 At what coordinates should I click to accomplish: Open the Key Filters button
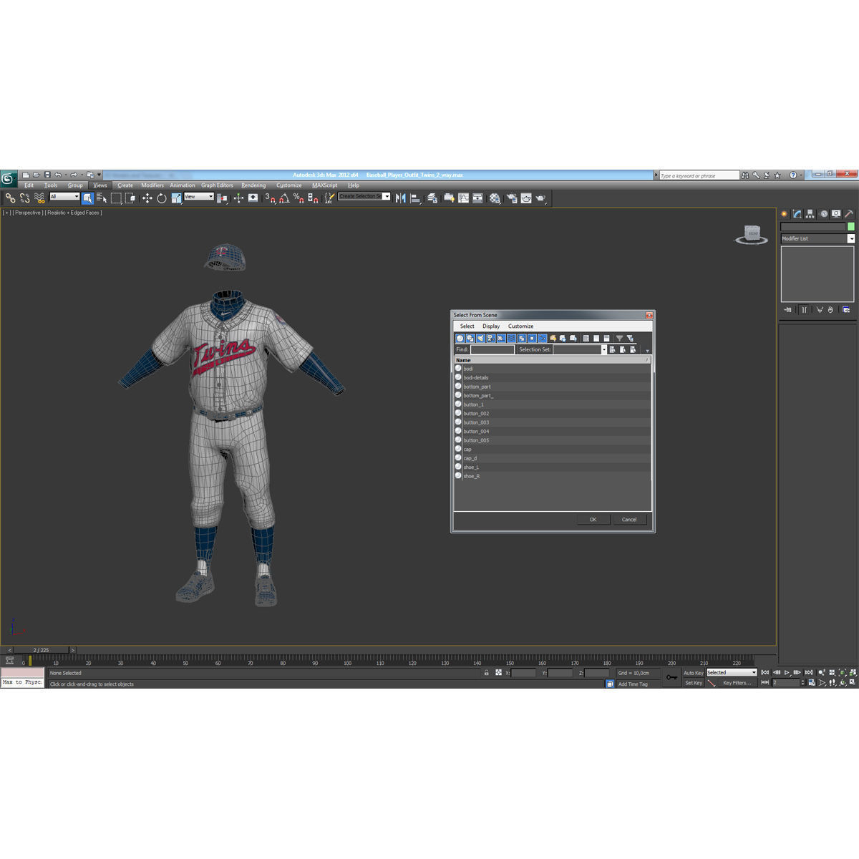(737, 683)
